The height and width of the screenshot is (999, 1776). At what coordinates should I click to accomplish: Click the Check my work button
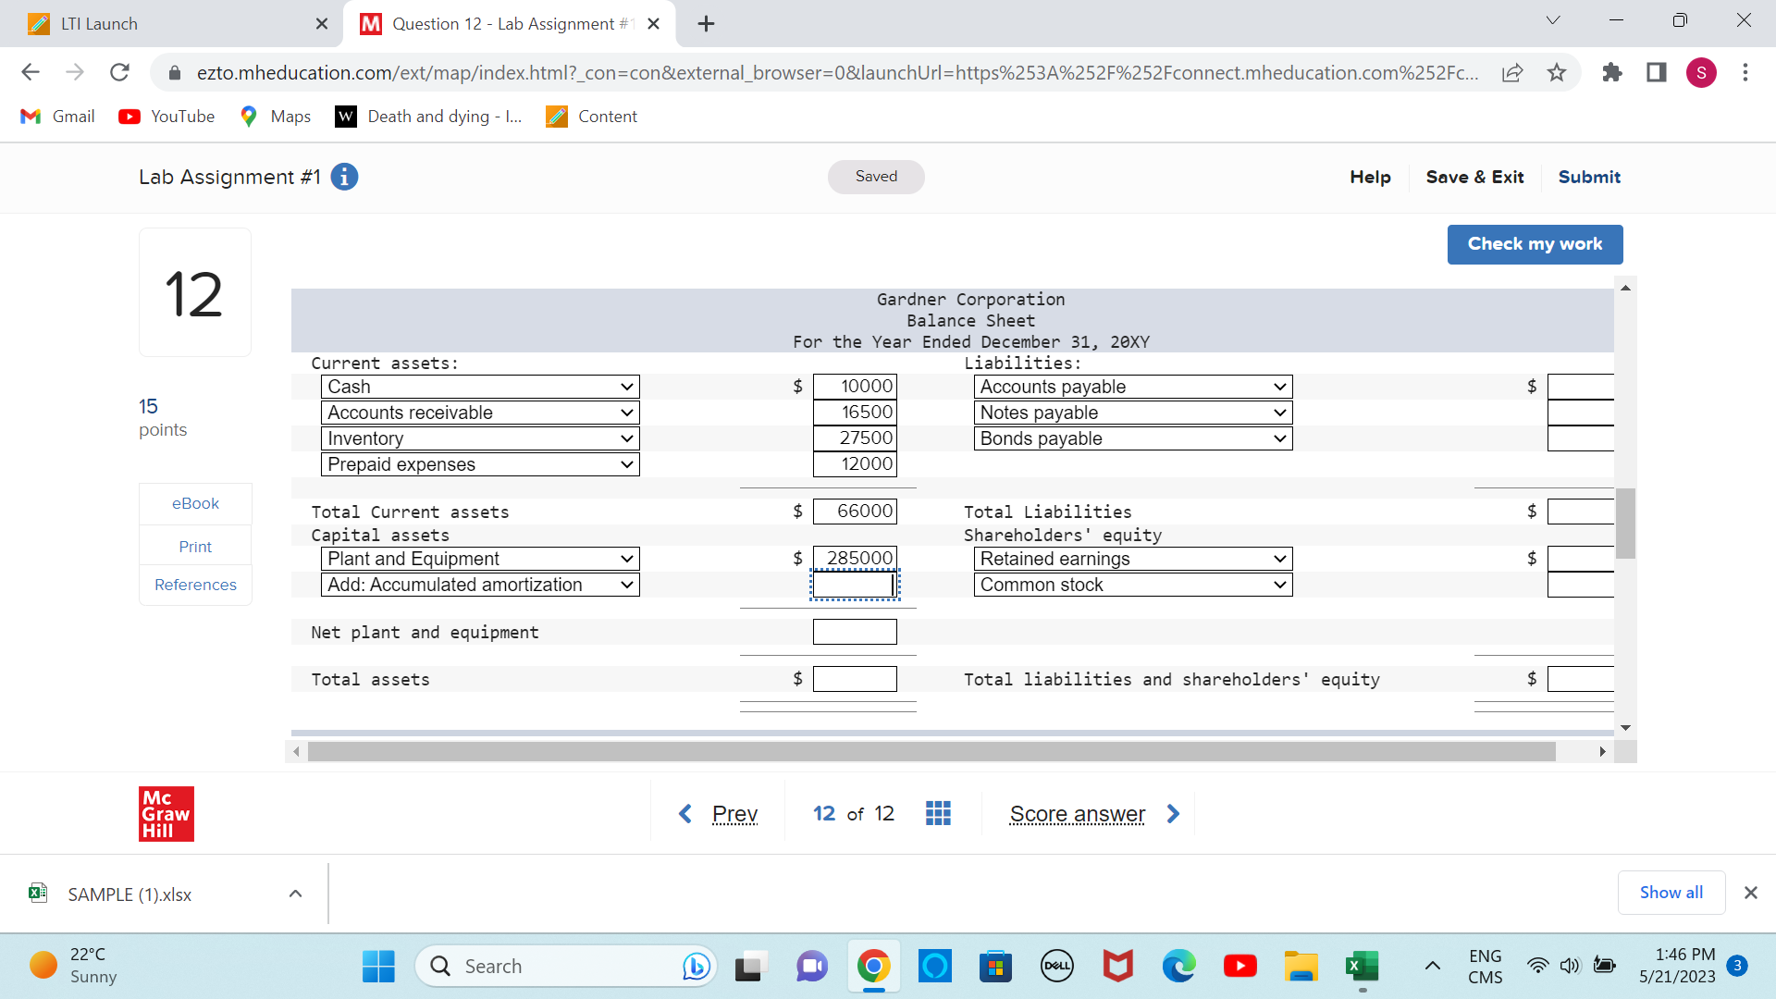point(1535,244)
